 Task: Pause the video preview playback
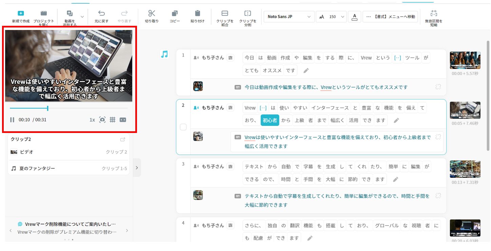coord(12,120)
